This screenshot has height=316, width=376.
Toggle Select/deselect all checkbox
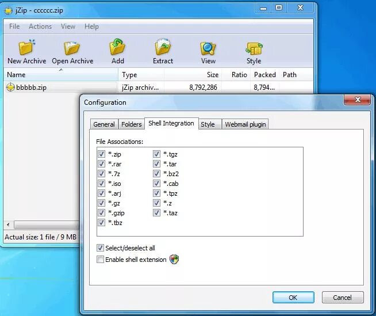[100, 248]
